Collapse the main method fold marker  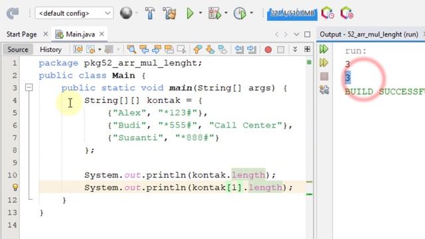pyautogui.click(x=29, y=88)
